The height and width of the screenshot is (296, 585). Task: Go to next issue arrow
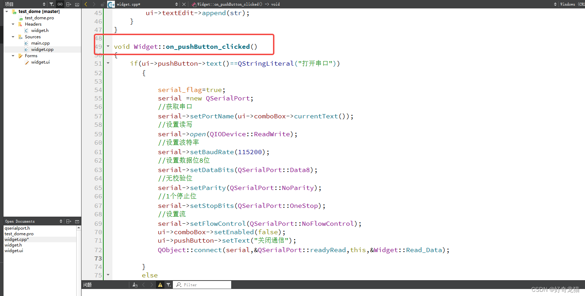point(151,285)
